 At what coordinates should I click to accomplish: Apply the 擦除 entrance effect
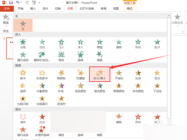(119, 44)
